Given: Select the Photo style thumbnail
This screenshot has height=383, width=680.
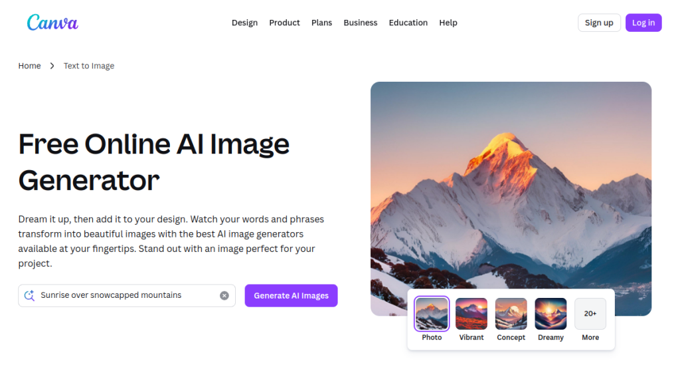Looking at the screenshot, I should click(432, 314).
